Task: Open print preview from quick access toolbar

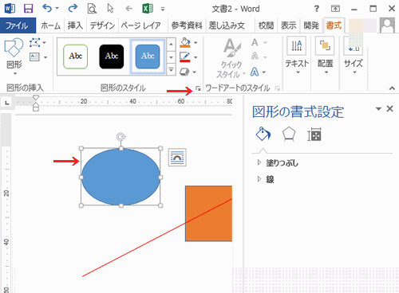Action: tap(92, 9)
